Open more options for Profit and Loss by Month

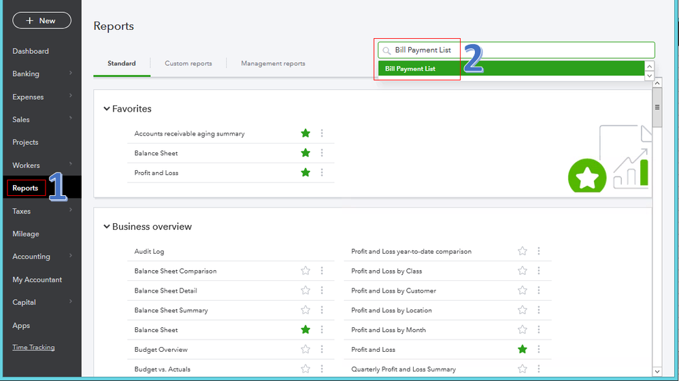(x=539, y=330)
